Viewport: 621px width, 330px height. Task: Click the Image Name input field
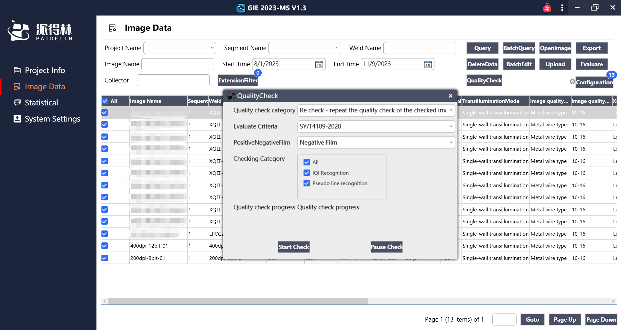[178, 64]
